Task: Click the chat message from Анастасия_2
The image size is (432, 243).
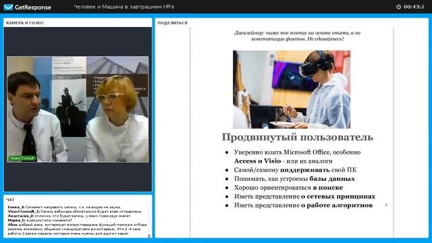Action: (x=70, y=216)
